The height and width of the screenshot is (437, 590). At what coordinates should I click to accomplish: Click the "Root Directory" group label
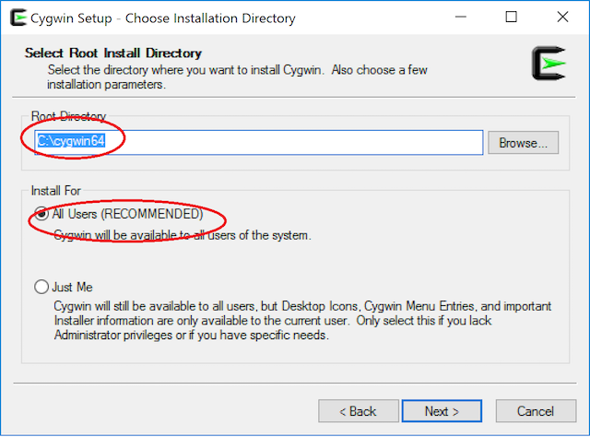[68, 116]
